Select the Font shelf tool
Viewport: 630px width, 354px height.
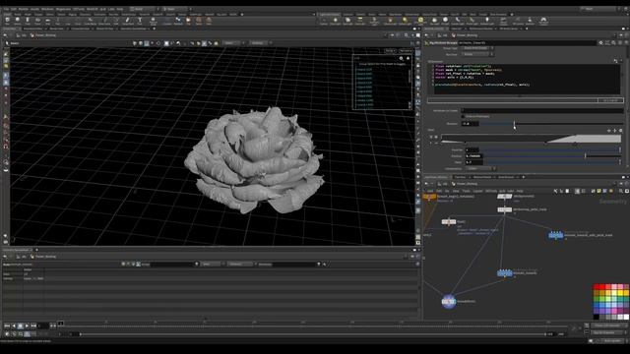coord(140,21)
